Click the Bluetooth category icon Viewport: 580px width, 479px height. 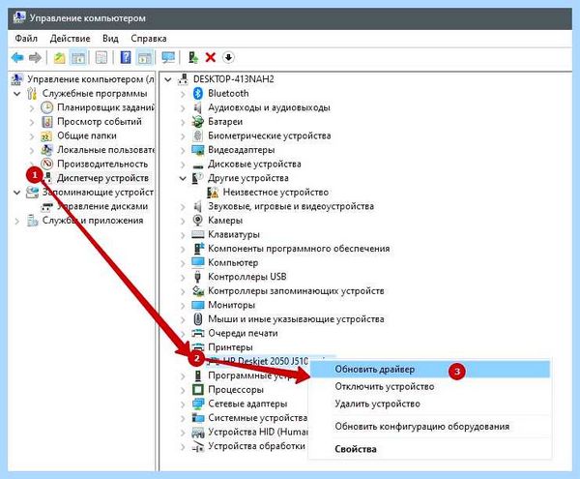coord(198,93)
